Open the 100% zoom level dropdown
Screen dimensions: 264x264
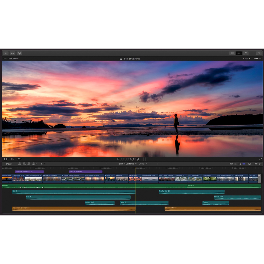click(x=247, y=59)
